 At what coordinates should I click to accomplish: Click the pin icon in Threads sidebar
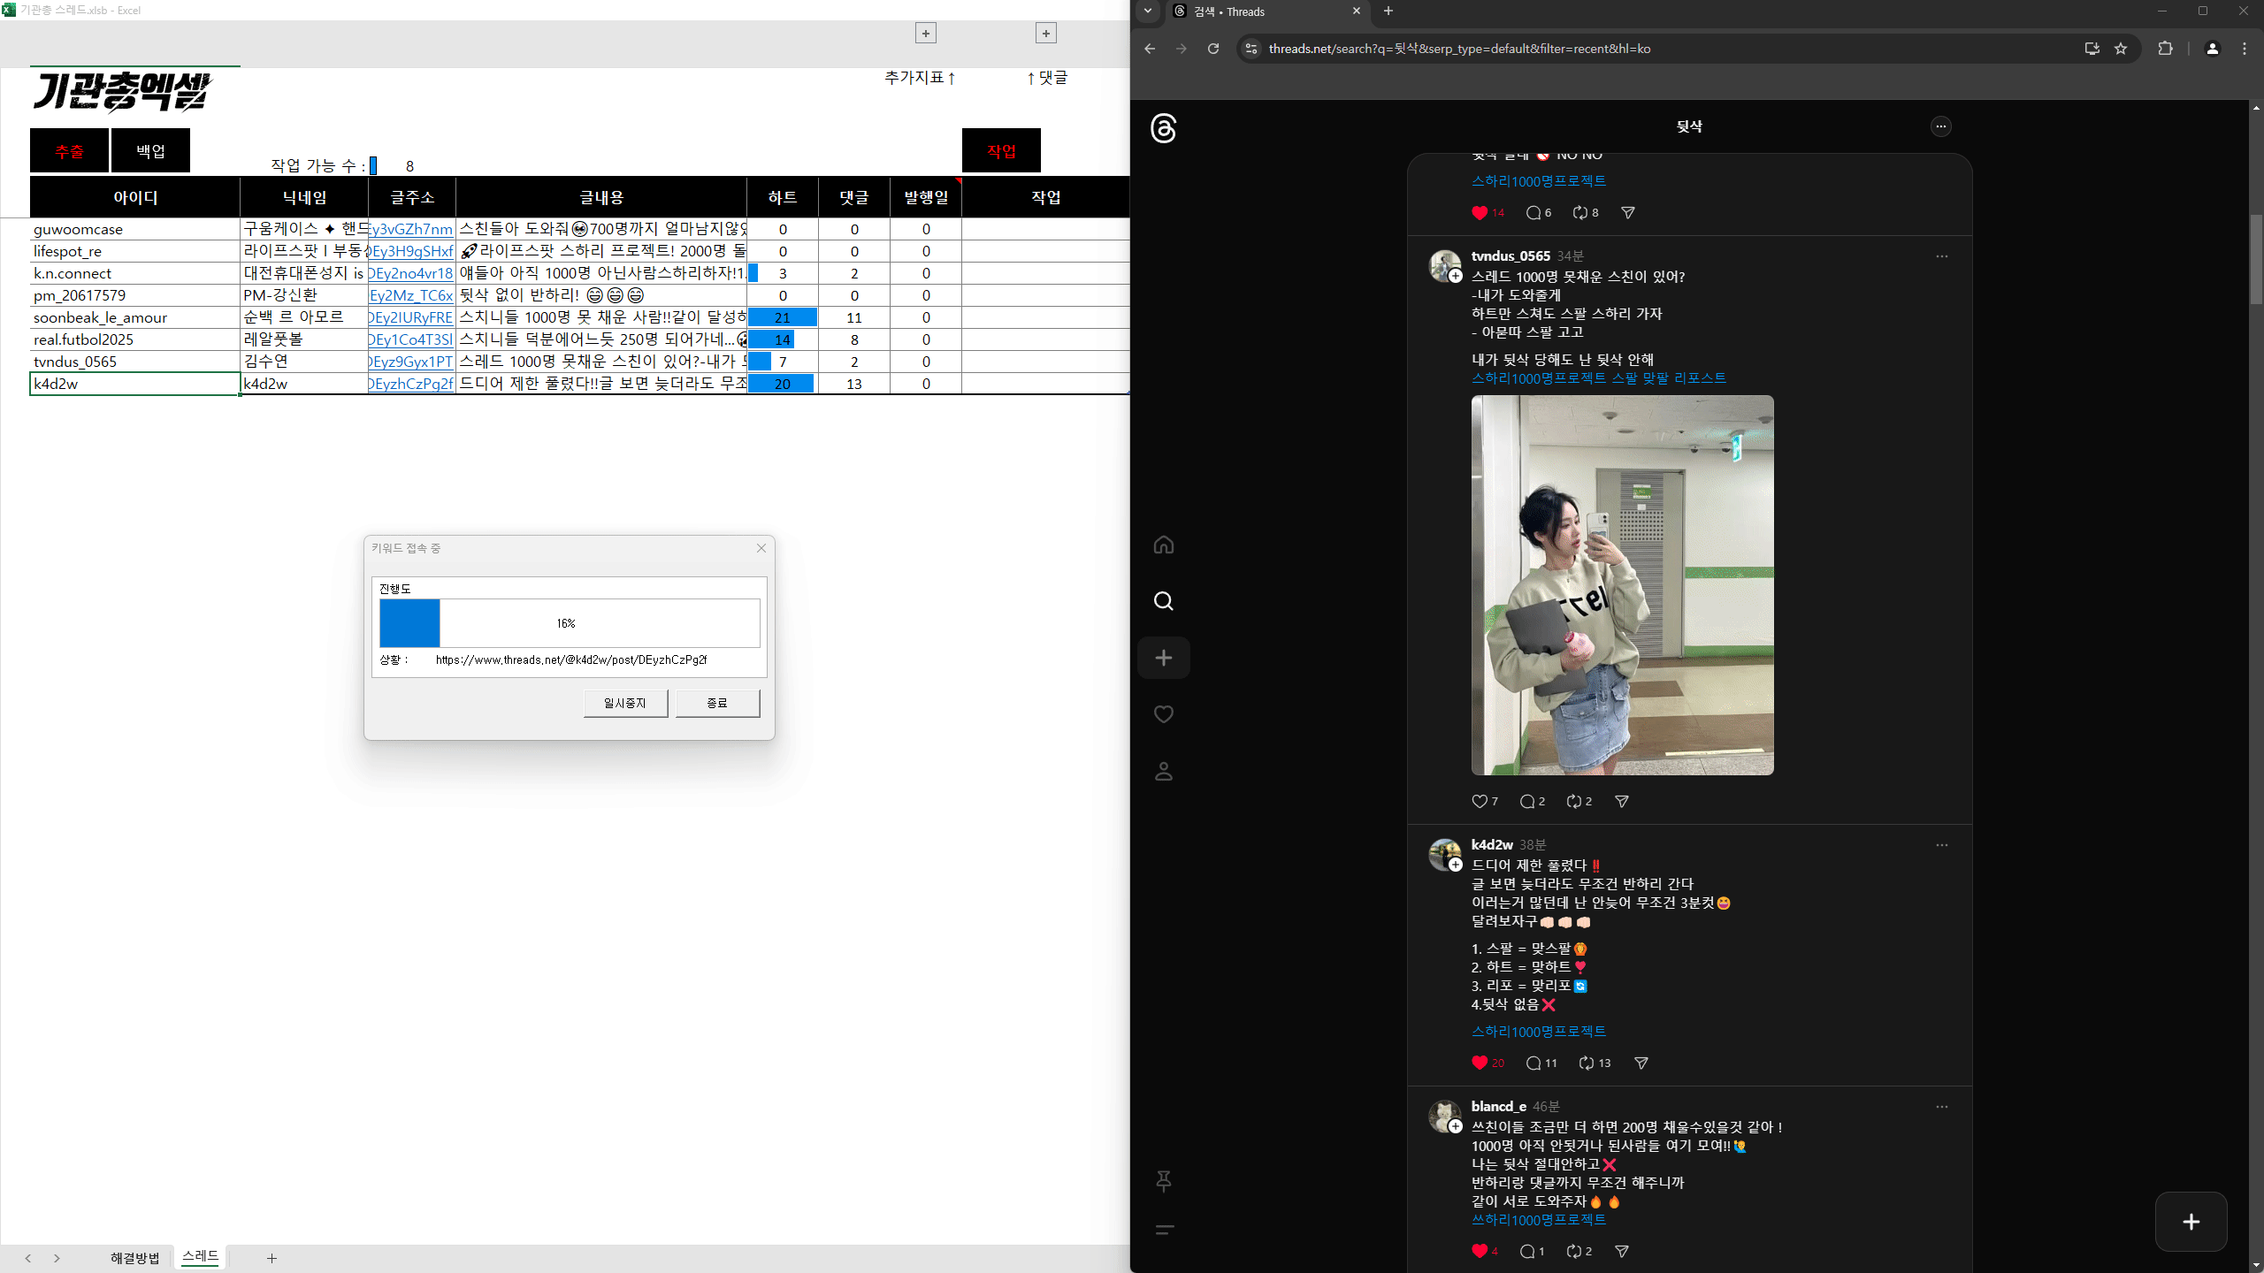coord(1164,1181)
